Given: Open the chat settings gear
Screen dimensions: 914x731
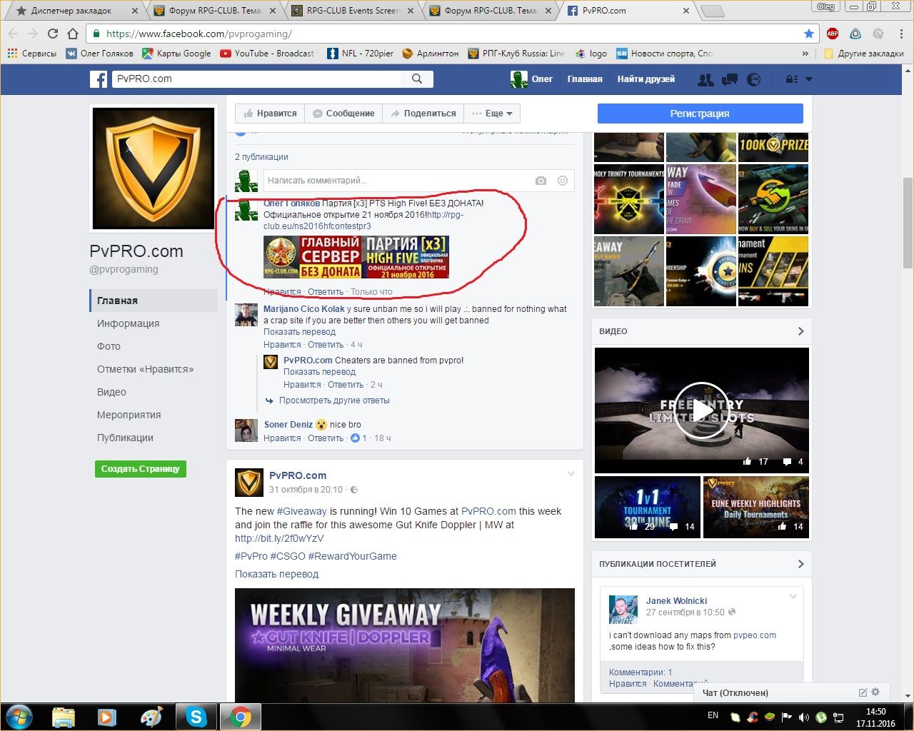Looking at the screenshot, I should 875,692.
